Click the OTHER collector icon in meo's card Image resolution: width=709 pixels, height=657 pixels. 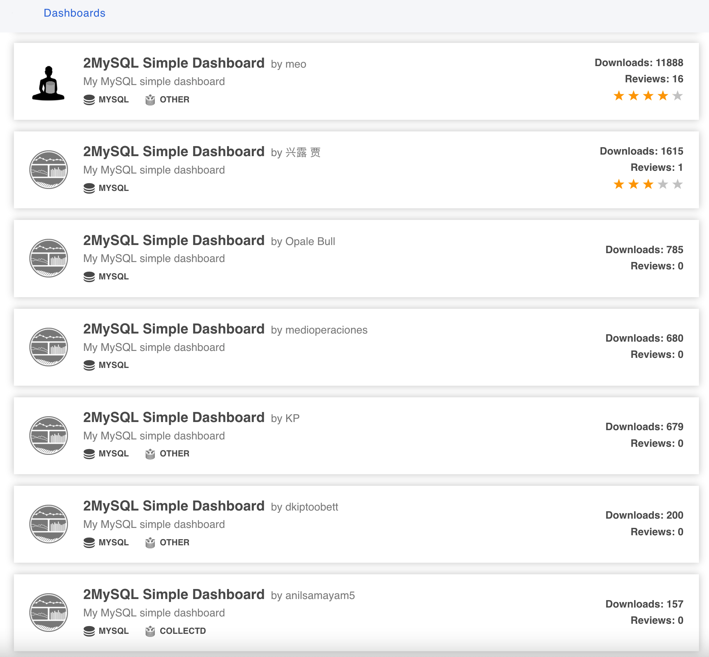tap(150, 100)
